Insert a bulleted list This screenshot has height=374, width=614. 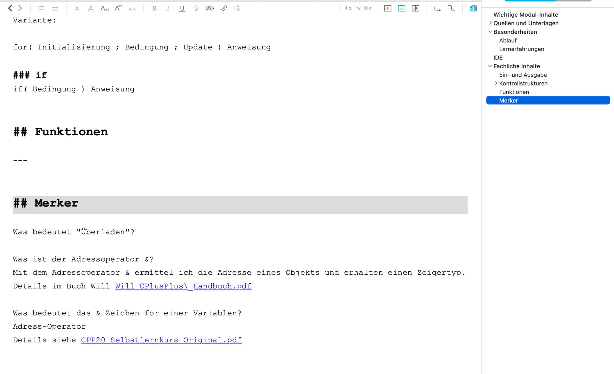pyautogui.click(x=41, y=8)
